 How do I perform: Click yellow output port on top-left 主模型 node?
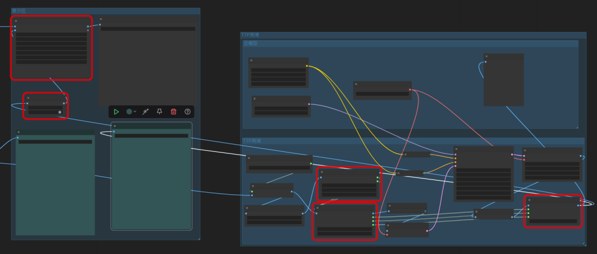[x=307, y=66]
